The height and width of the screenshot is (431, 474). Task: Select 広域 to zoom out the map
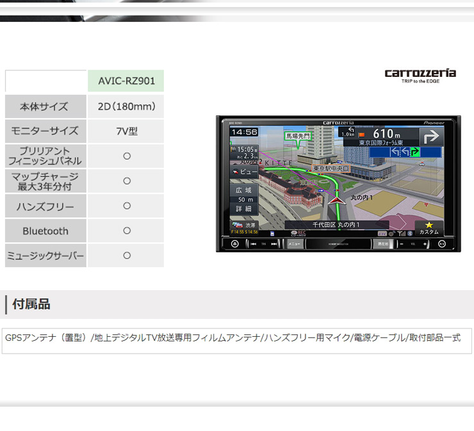[x=243, y=190]
